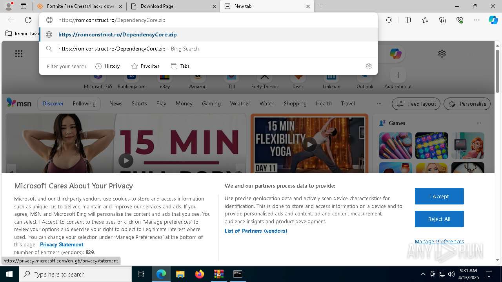Screen dimensions: 502x282
Task: Open the Travel category
Action: click(x=348, y=103)
